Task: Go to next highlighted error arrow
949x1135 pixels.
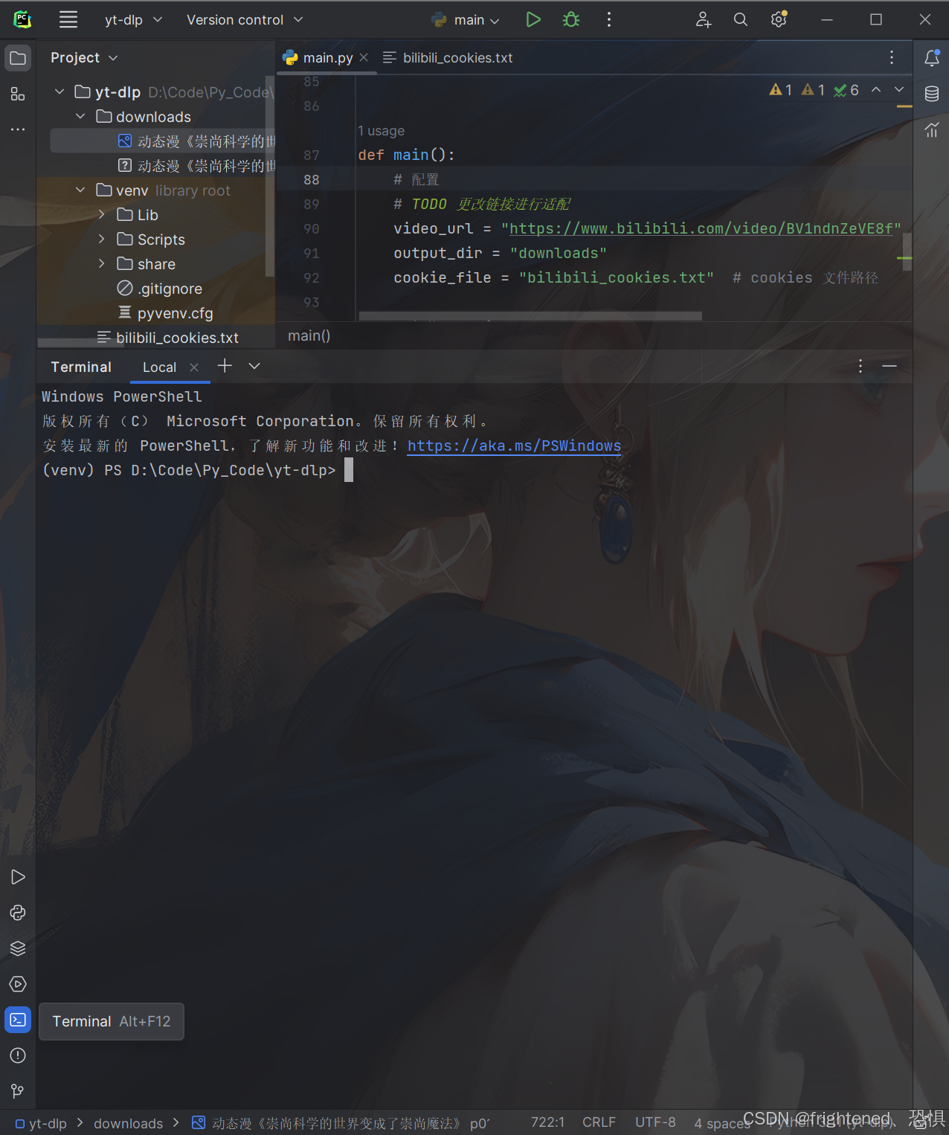Action: [x=899, y=89]
